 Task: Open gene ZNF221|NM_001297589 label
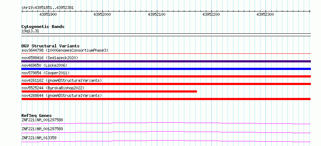point(42,129)
